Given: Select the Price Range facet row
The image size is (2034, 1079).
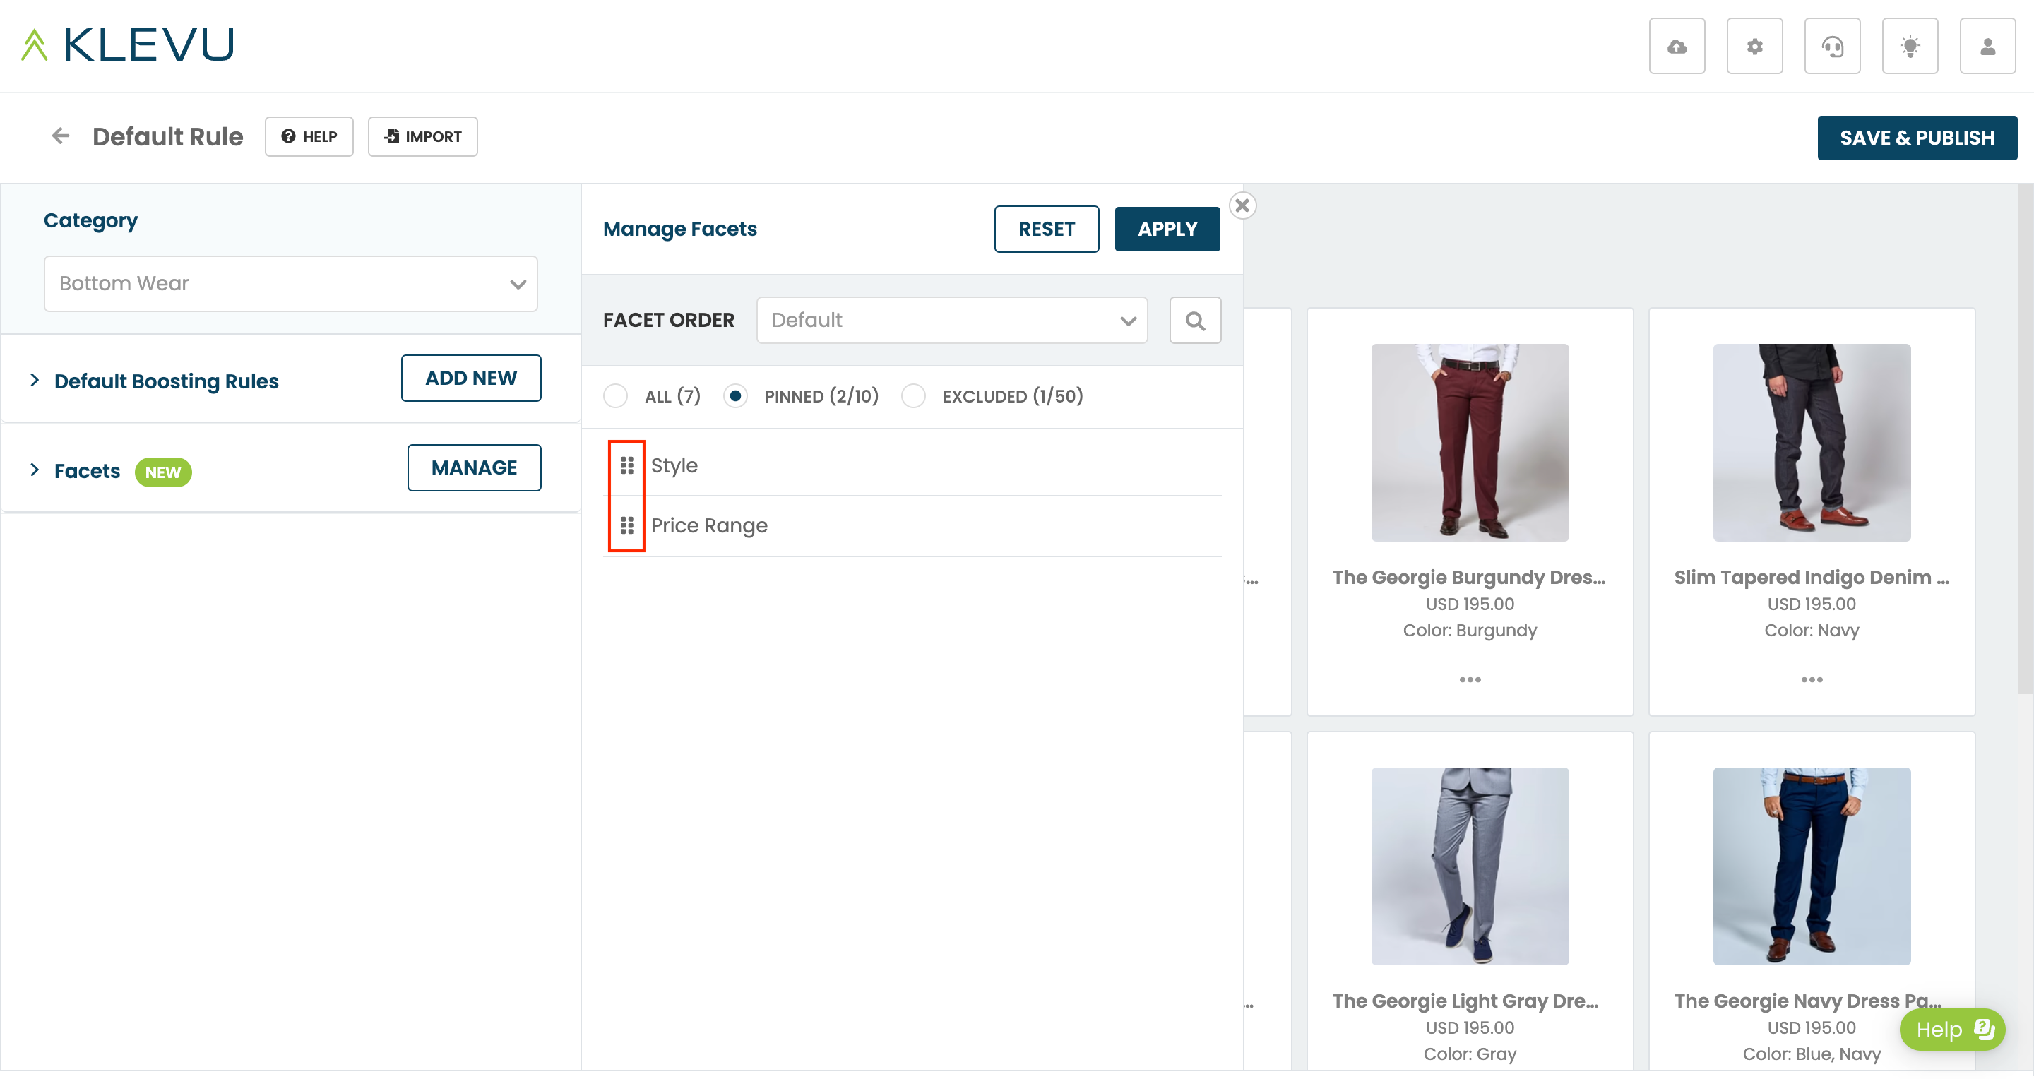Looking at the screenshot, I should point(912,525).
